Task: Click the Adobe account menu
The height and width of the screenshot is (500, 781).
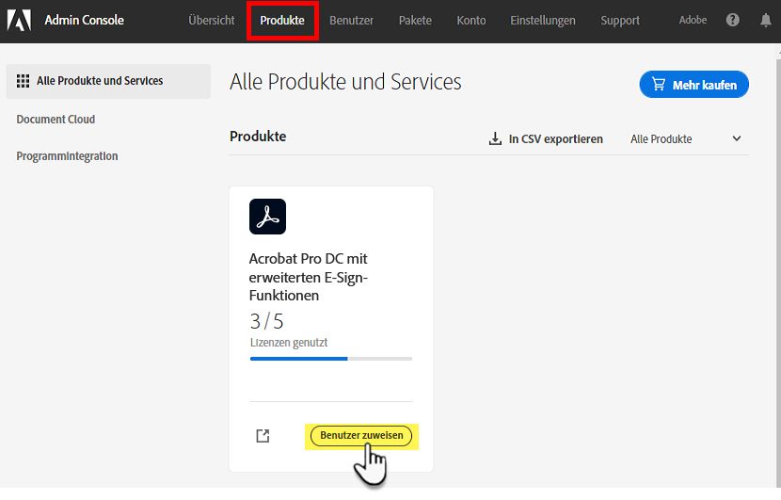Action: [x=693, y=20]
